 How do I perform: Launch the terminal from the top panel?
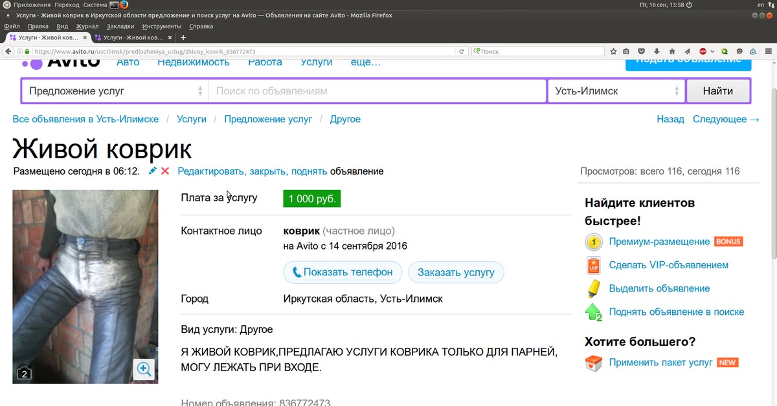(x=113, y=5)
